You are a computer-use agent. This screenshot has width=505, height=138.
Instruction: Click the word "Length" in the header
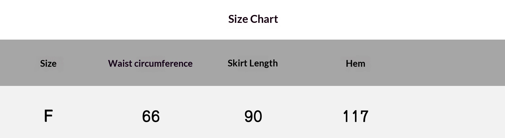(x=263, y=63)
